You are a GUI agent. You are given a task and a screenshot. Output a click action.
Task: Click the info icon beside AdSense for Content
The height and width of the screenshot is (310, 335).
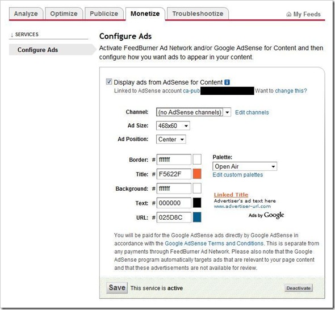click(227, 82)
